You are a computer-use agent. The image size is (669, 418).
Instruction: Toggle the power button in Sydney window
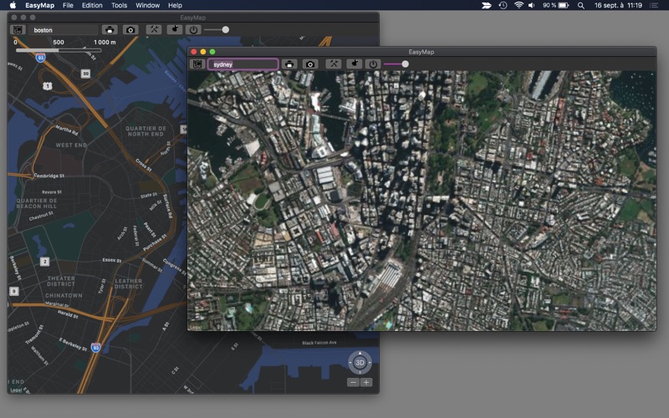[x=373, y=64]
